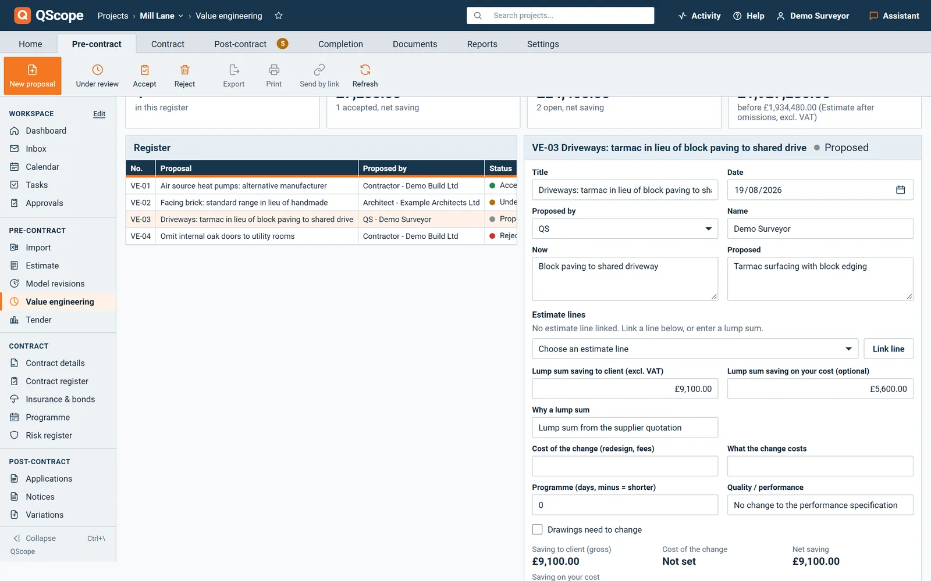The image size is (931, 581).
Task: Edit Lump sum saving on your cost
Action: click(x=820, y=389)
